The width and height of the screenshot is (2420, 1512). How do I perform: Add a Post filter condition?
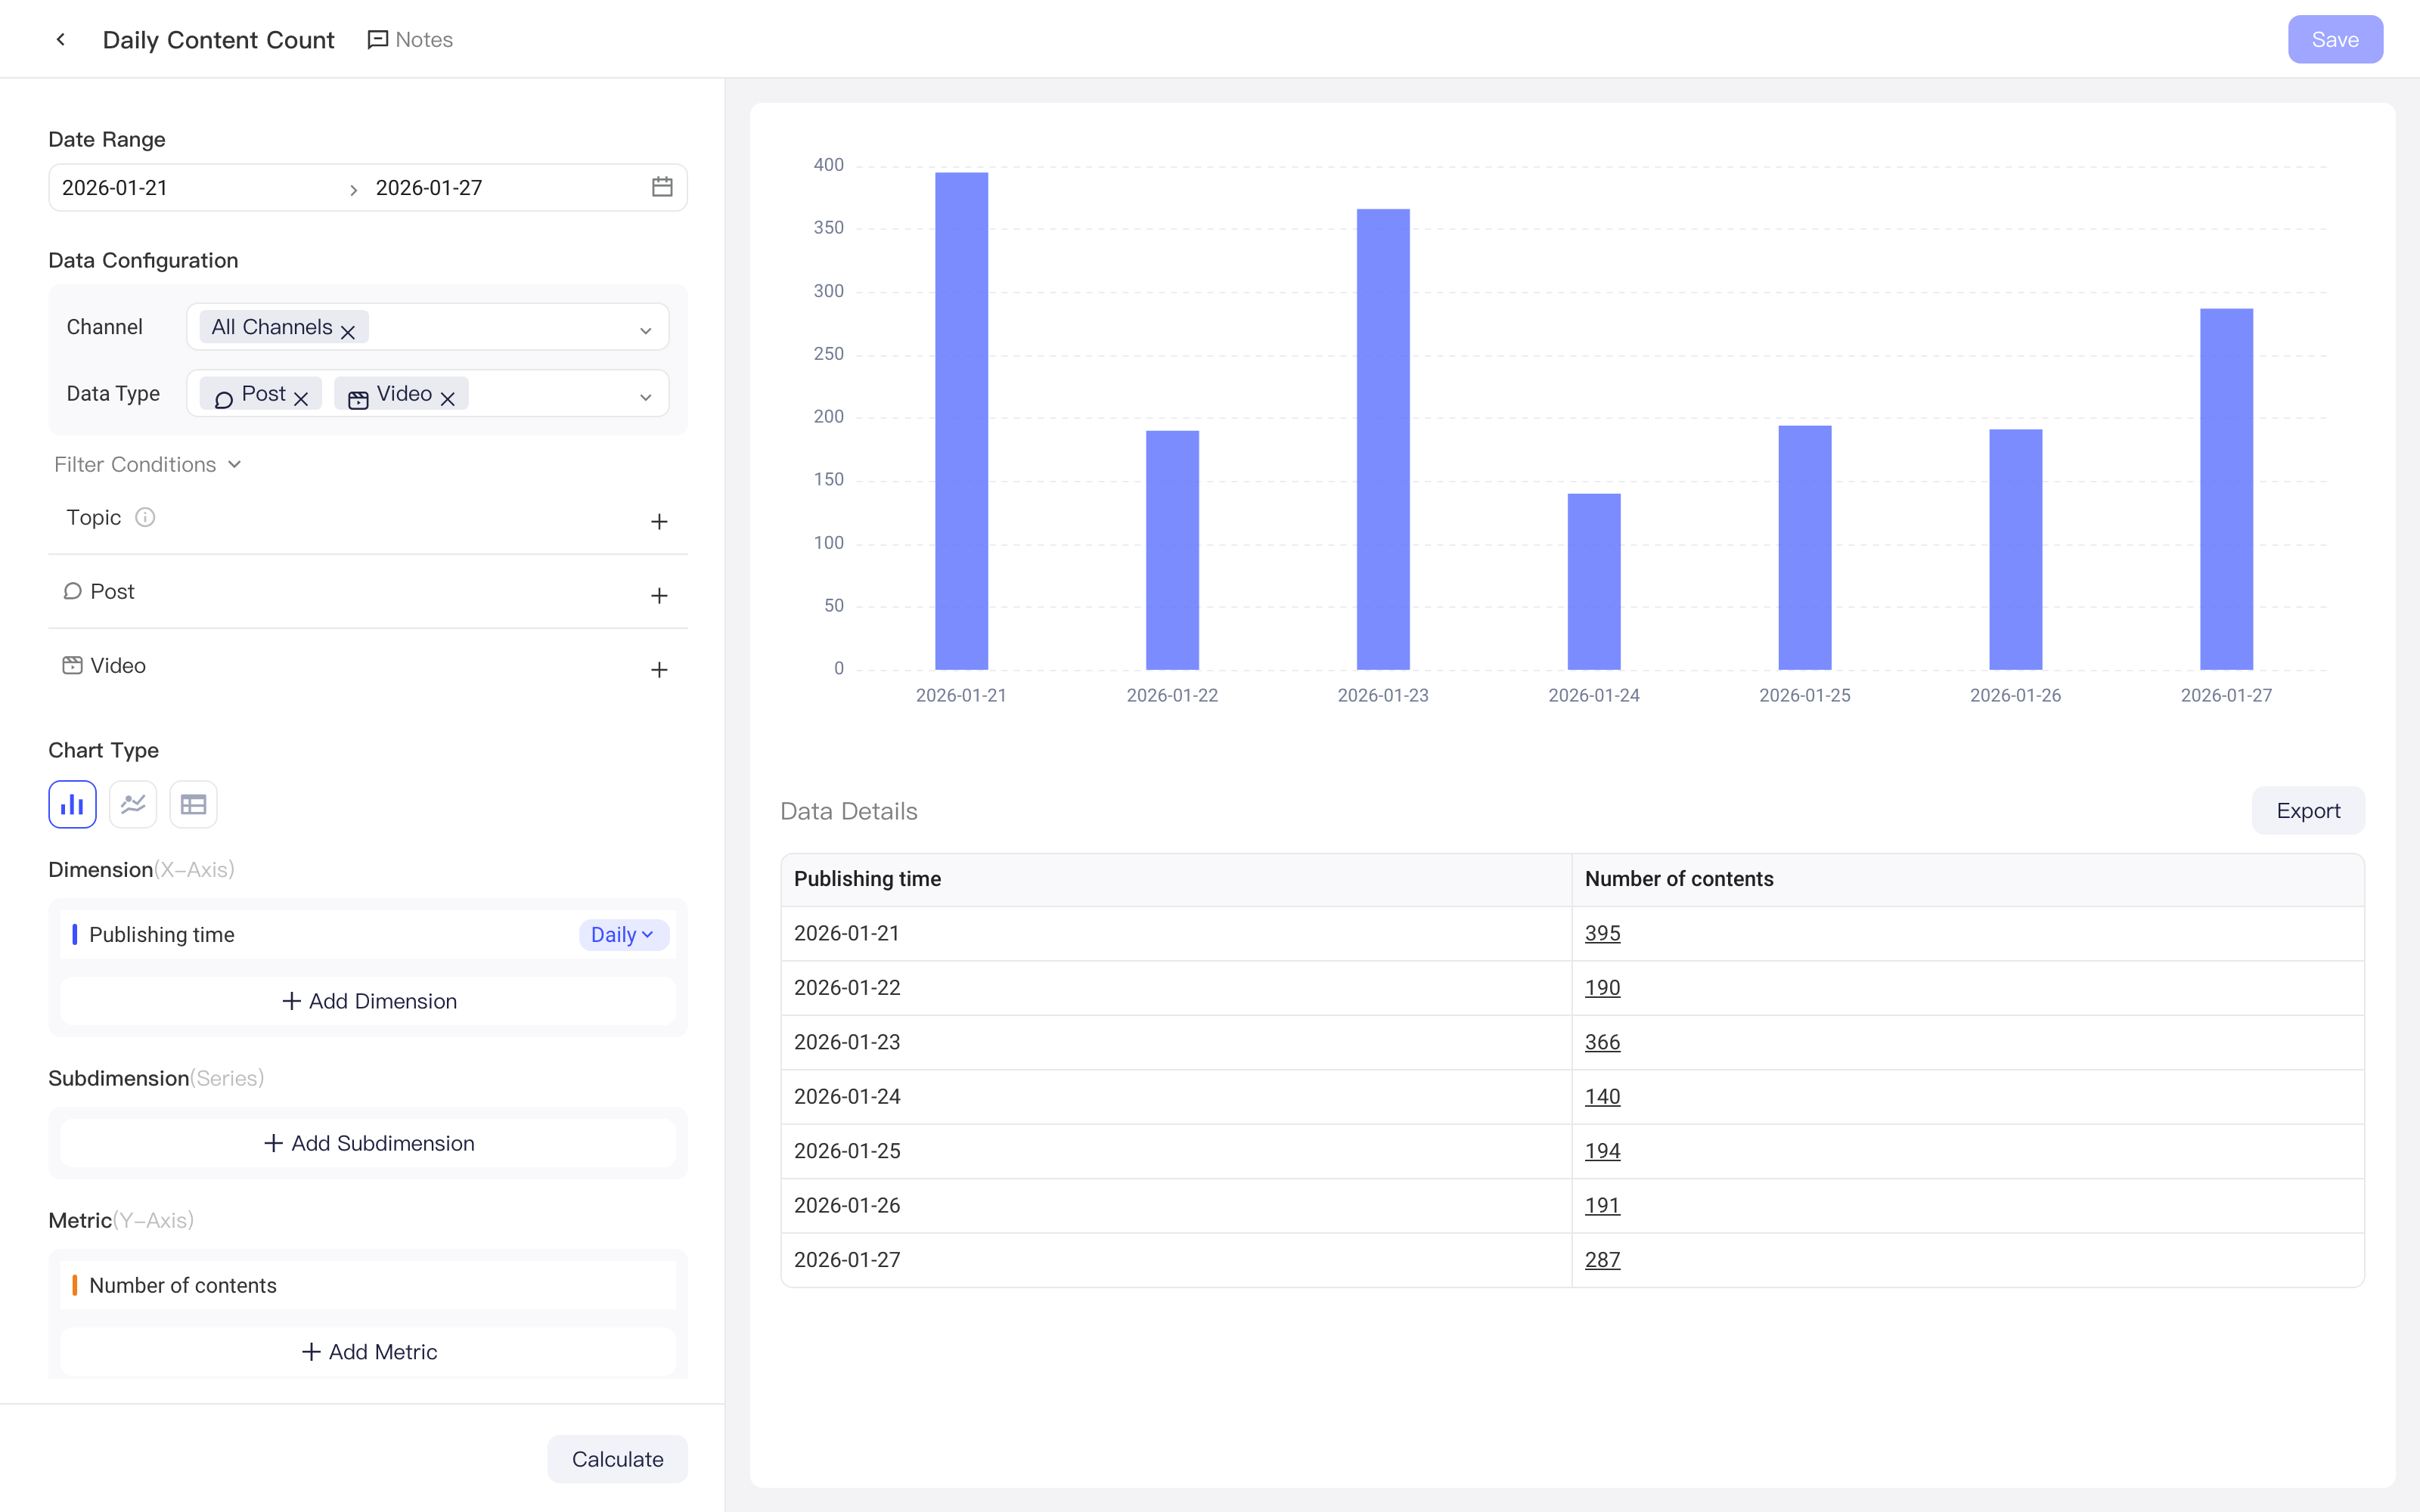click(x=659, y=595)
